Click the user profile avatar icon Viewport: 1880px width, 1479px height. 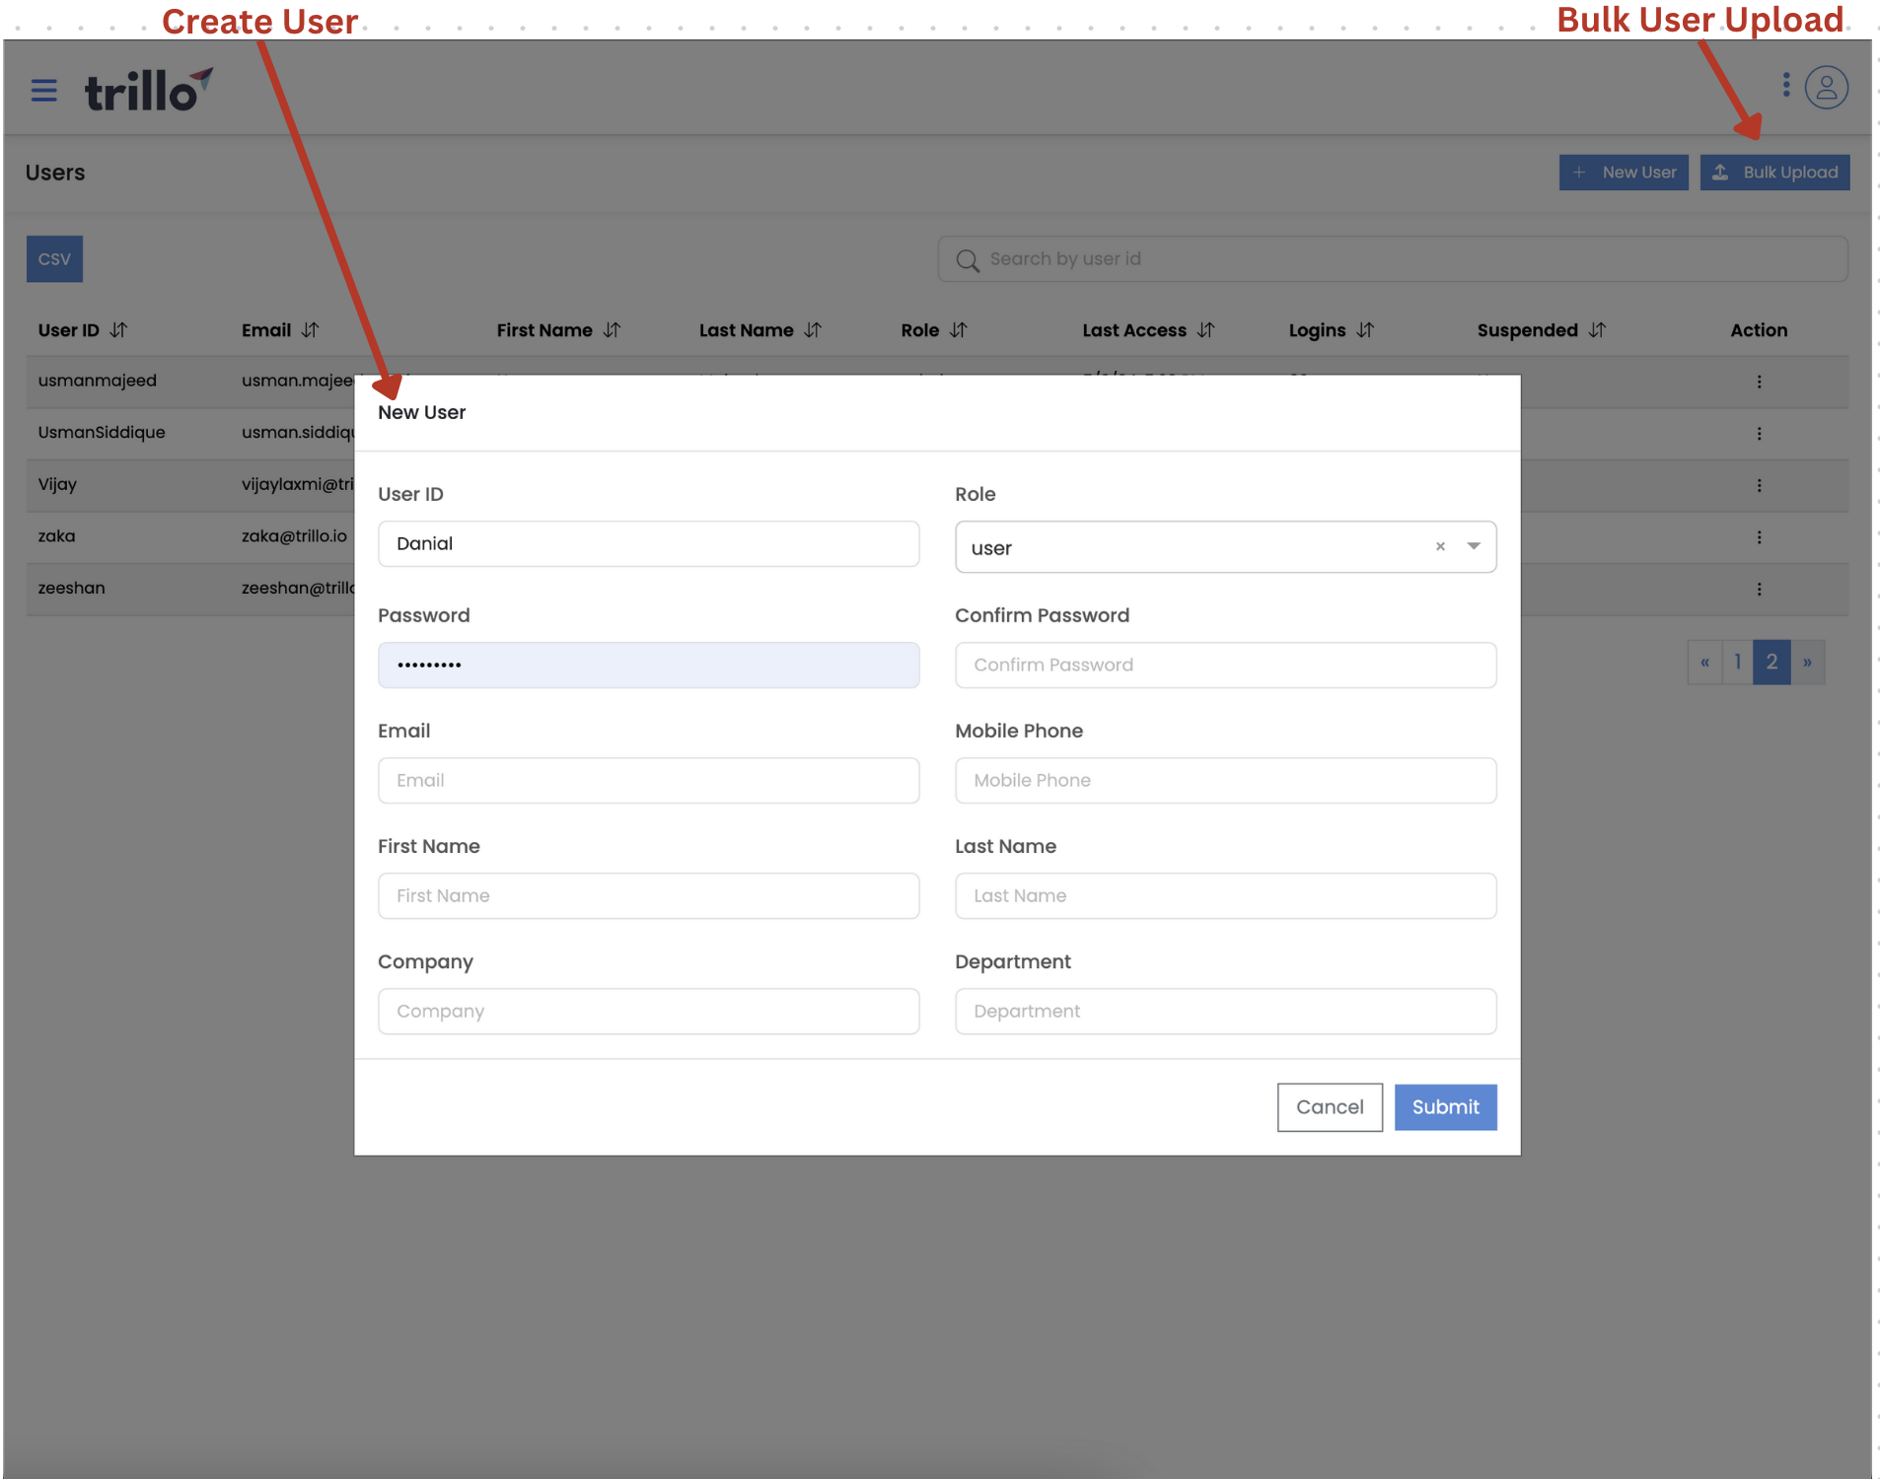tap(1826, 88)
